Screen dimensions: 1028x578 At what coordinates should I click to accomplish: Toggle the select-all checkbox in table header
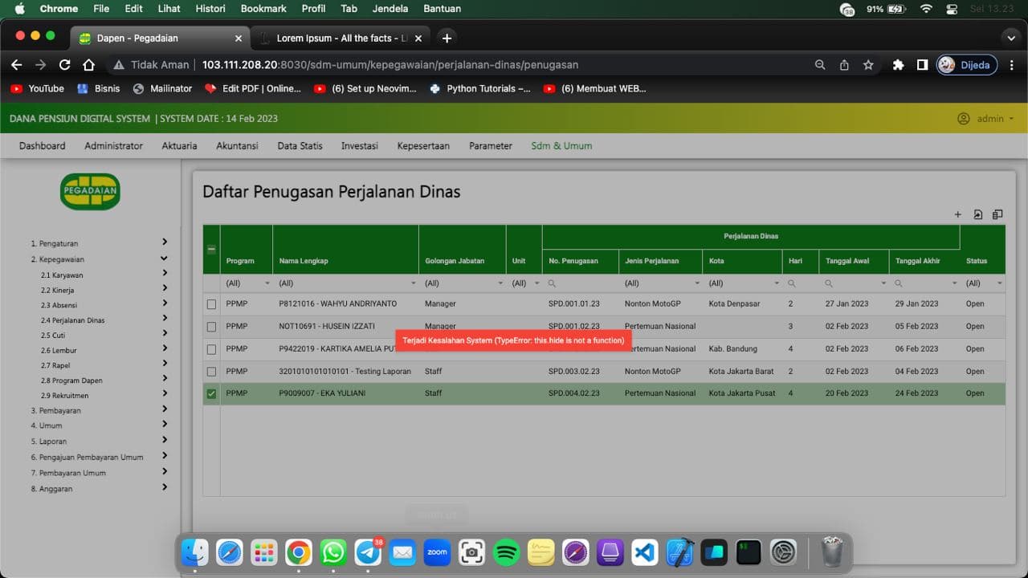pos(211,247)
